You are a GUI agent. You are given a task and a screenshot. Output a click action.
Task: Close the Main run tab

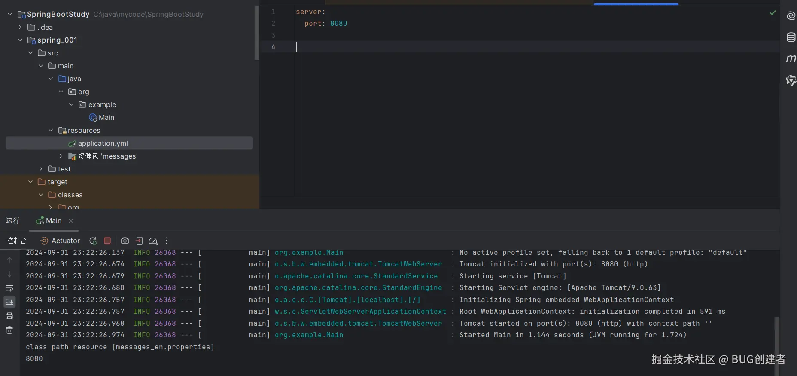coord(71,221)
